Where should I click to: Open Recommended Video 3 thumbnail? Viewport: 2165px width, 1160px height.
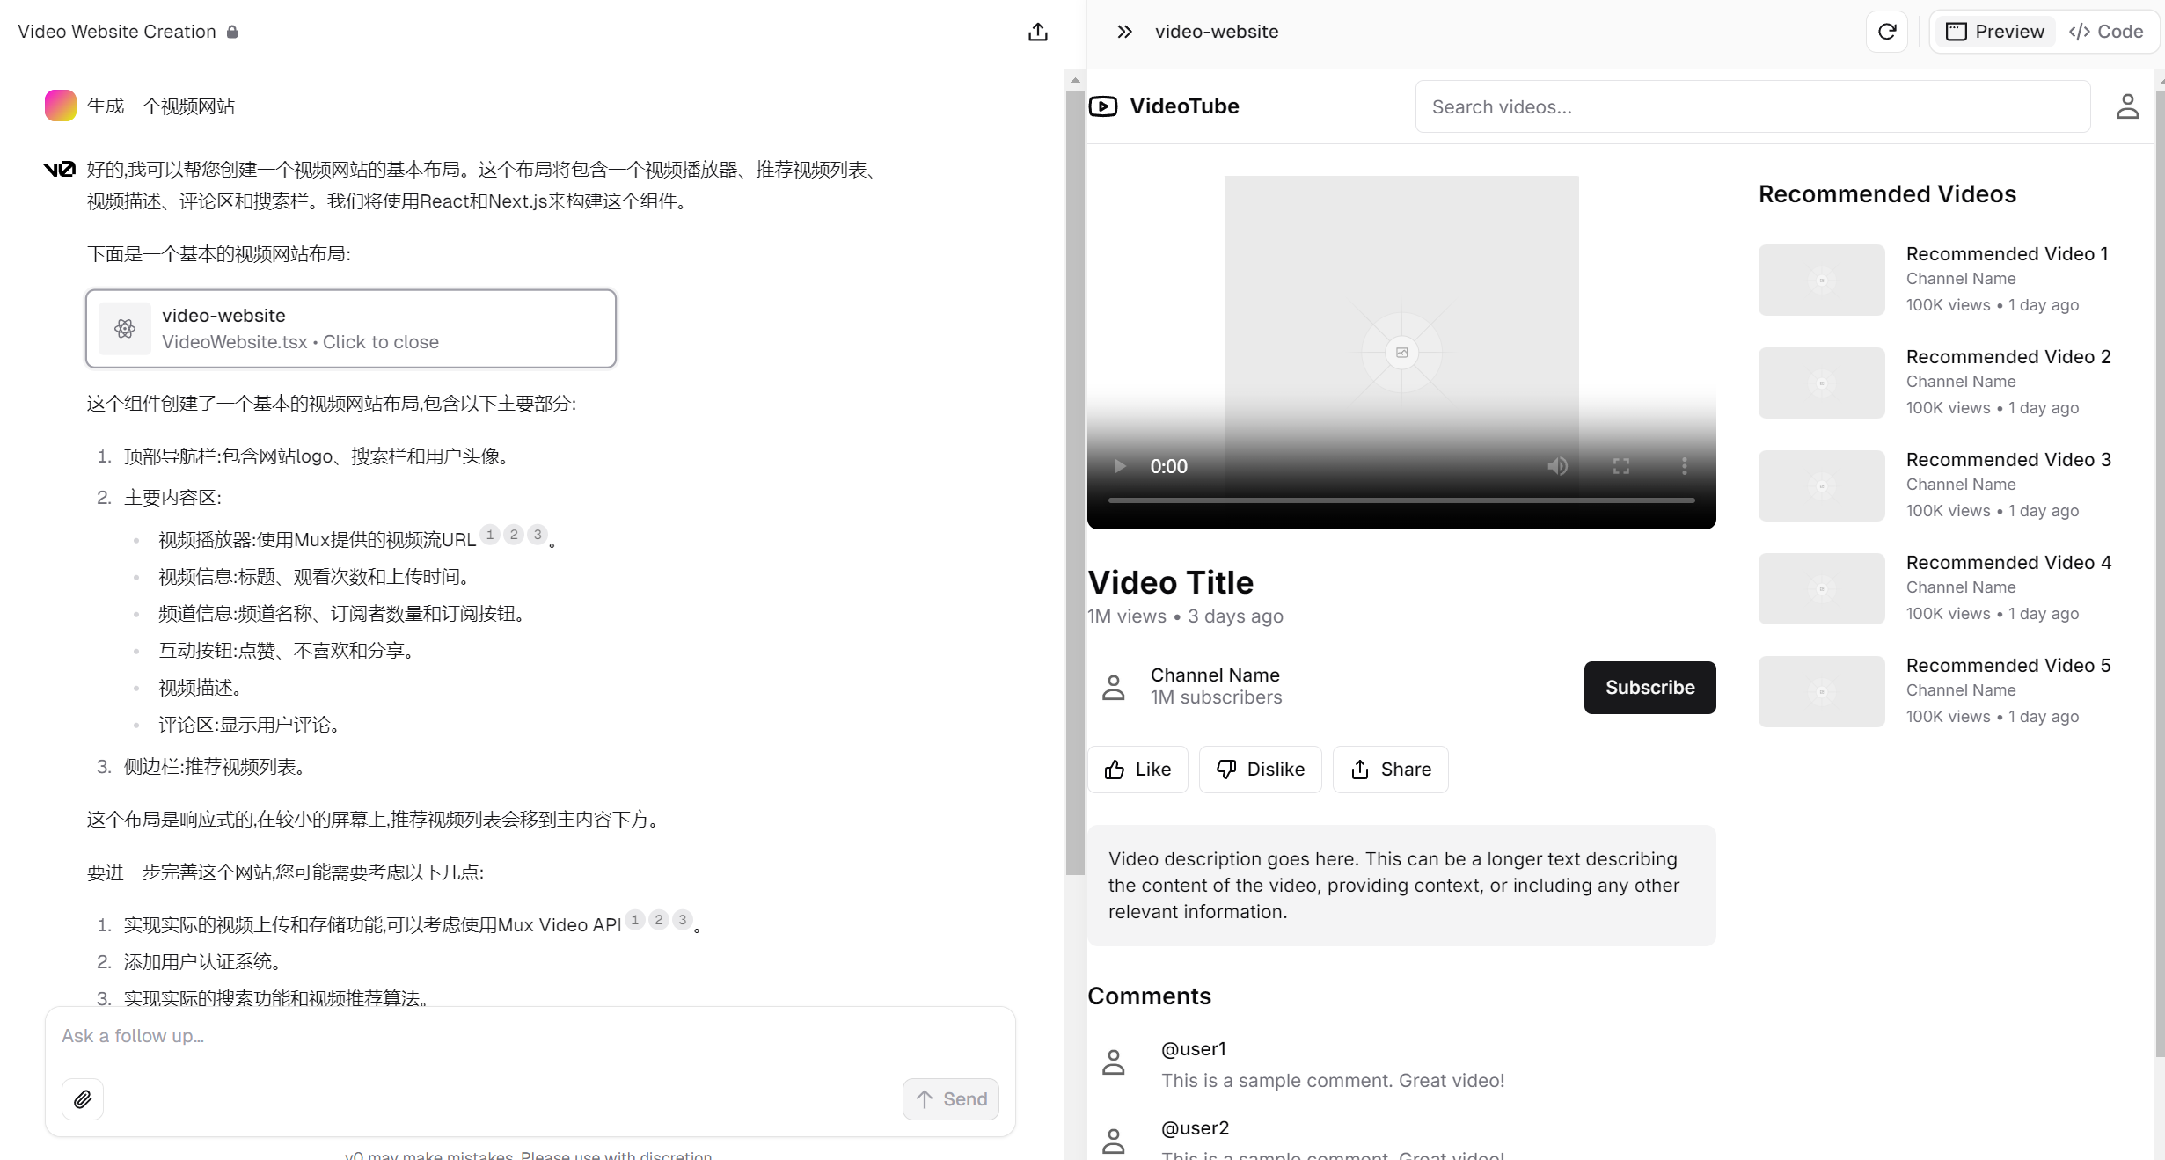(x=1821, y=485)
